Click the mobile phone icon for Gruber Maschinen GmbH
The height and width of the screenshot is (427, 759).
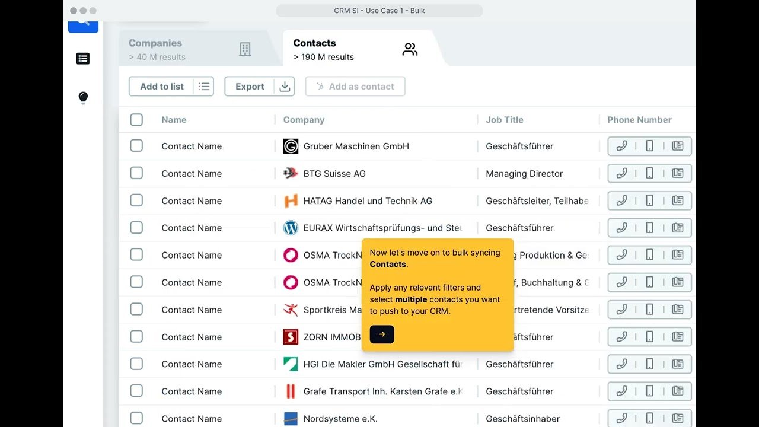[649, 146]
